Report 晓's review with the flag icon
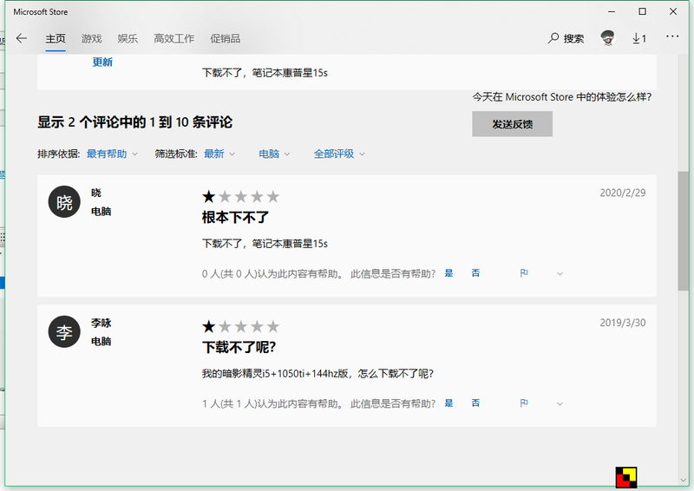This screenshot has width=694, height=491. click(524, 273)
